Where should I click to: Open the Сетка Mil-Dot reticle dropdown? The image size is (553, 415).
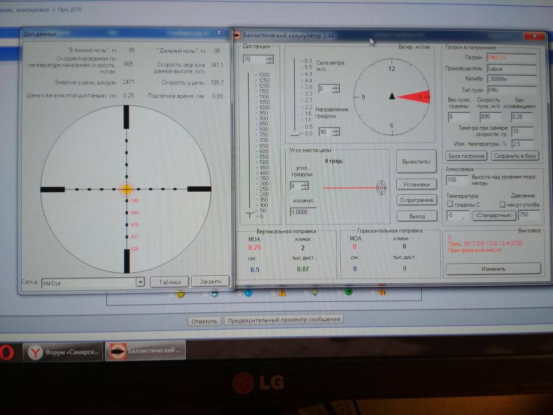click(x=140, y=282)
